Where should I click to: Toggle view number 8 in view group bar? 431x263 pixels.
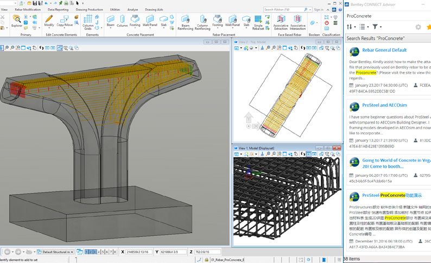coord(115,252)
